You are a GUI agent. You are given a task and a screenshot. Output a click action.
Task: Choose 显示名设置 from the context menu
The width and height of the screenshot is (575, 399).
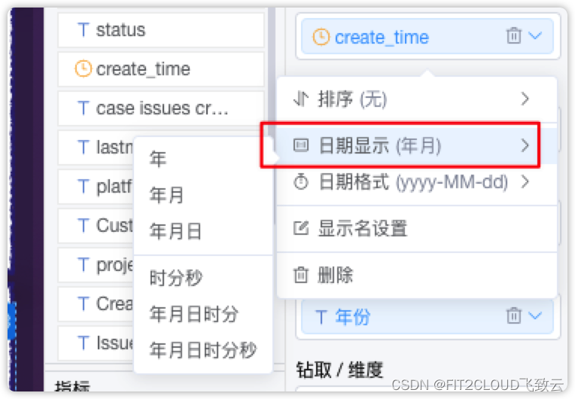pyautogui.click(x=417, y=228)
